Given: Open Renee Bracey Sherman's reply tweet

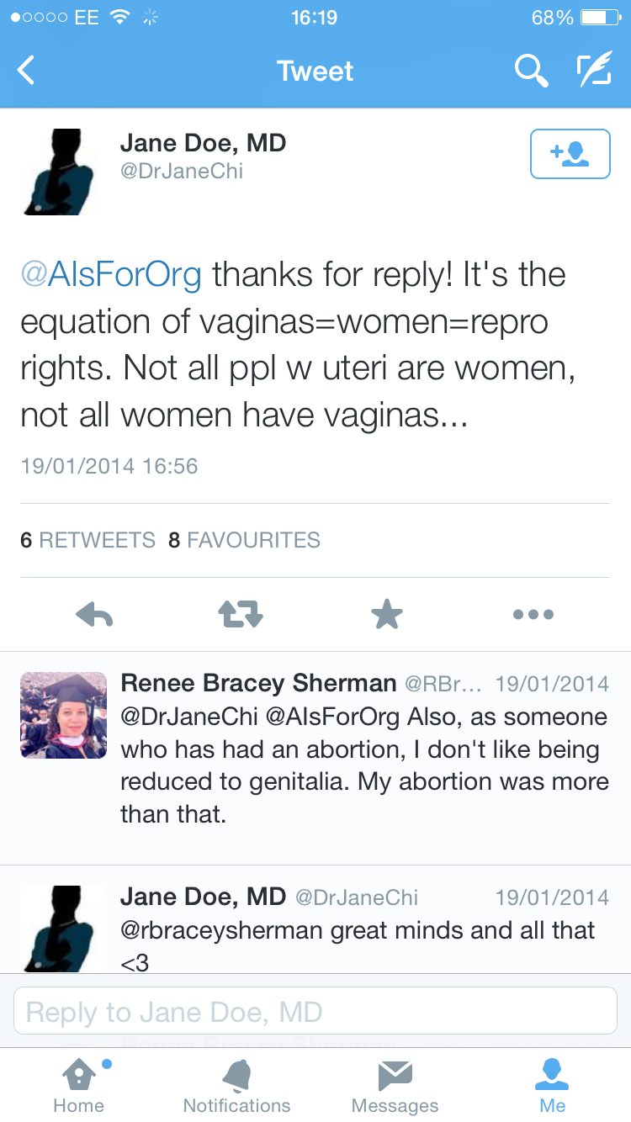Looking at the screenshot, I should (x=363, y=765).
